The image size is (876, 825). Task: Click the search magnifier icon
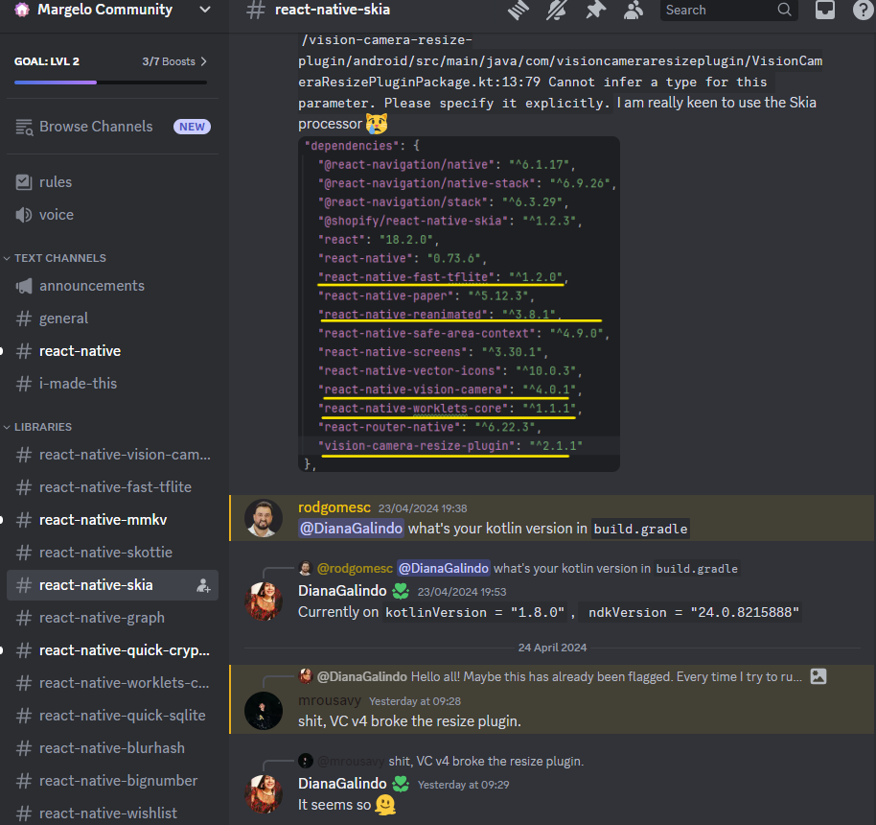pyautogui.click(x=785, y=11)
